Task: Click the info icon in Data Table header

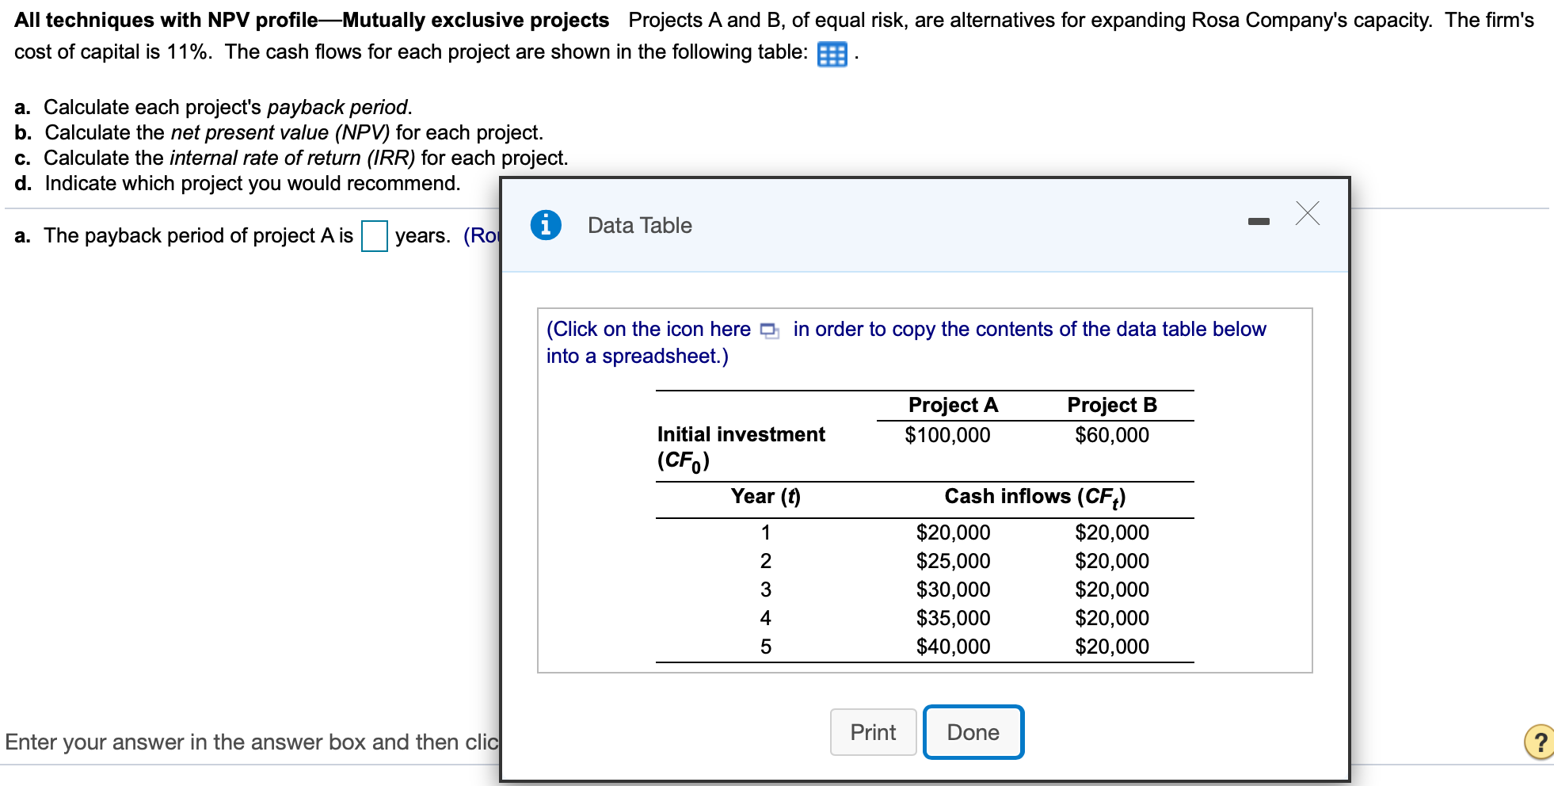Action: coord(546,224)
